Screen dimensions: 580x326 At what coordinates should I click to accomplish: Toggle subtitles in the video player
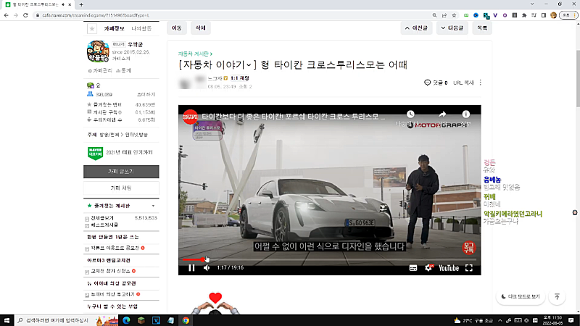(x=413, y=268)
